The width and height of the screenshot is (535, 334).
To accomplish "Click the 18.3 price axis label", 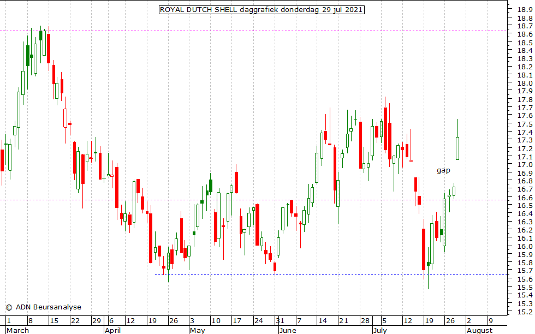I will pyautogui.click(x=525, y=59).
